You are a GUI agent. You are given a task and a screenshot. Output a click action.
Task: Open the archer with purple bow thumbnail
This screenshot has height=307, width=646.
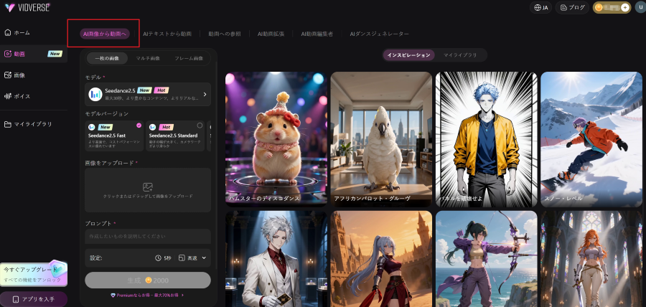pos(487,259)
